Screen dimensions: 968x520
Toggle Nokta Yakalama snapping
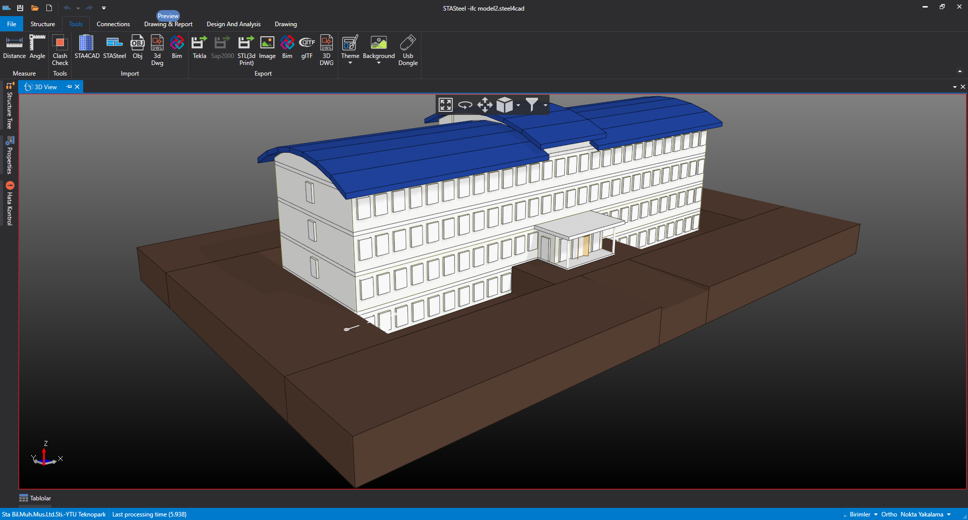coord(922,514)
